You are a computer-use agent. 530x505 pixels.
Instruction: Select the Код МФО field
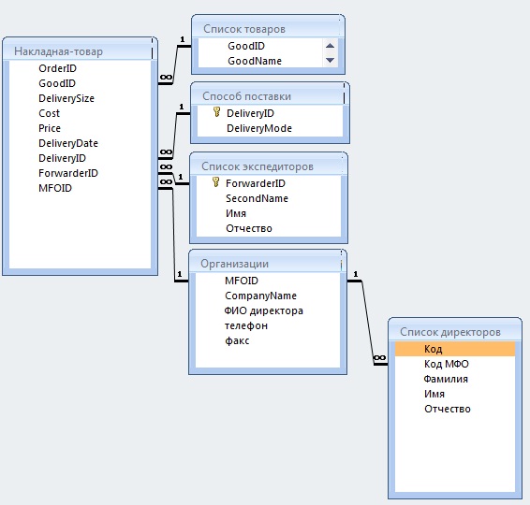[455, 364]
